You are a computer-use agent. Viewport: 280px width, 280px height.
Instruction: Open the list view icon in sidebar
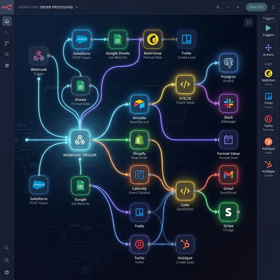tap(7, 43)
